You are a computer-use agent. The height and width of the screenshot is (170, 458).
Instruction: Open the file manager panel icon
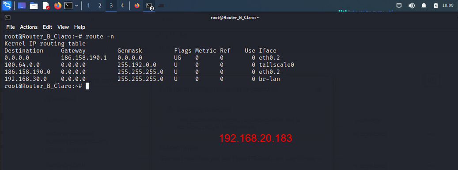click(34, 5)
